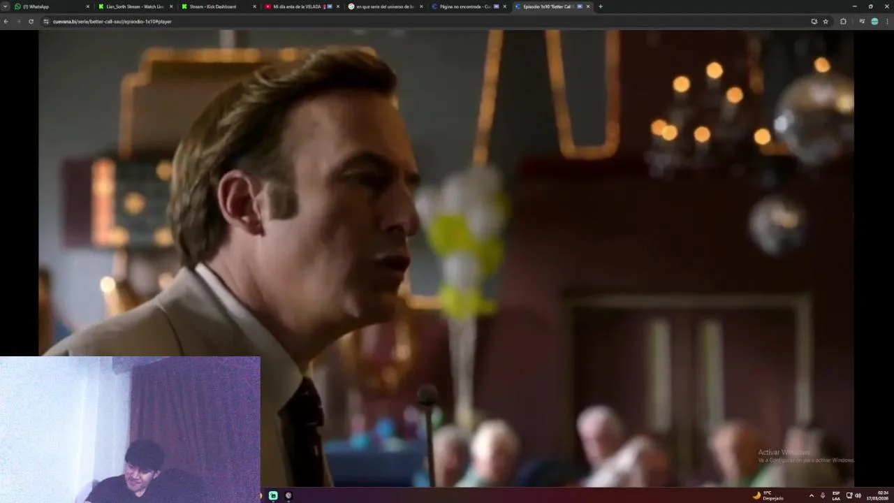
Task: Reload the cuevana page
Action: tap(31, 22)
